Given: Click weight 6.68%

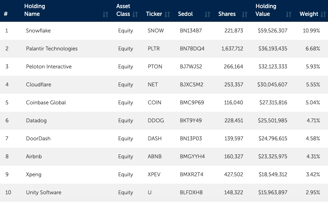Looking at the screenshot, I should (313, 49).
